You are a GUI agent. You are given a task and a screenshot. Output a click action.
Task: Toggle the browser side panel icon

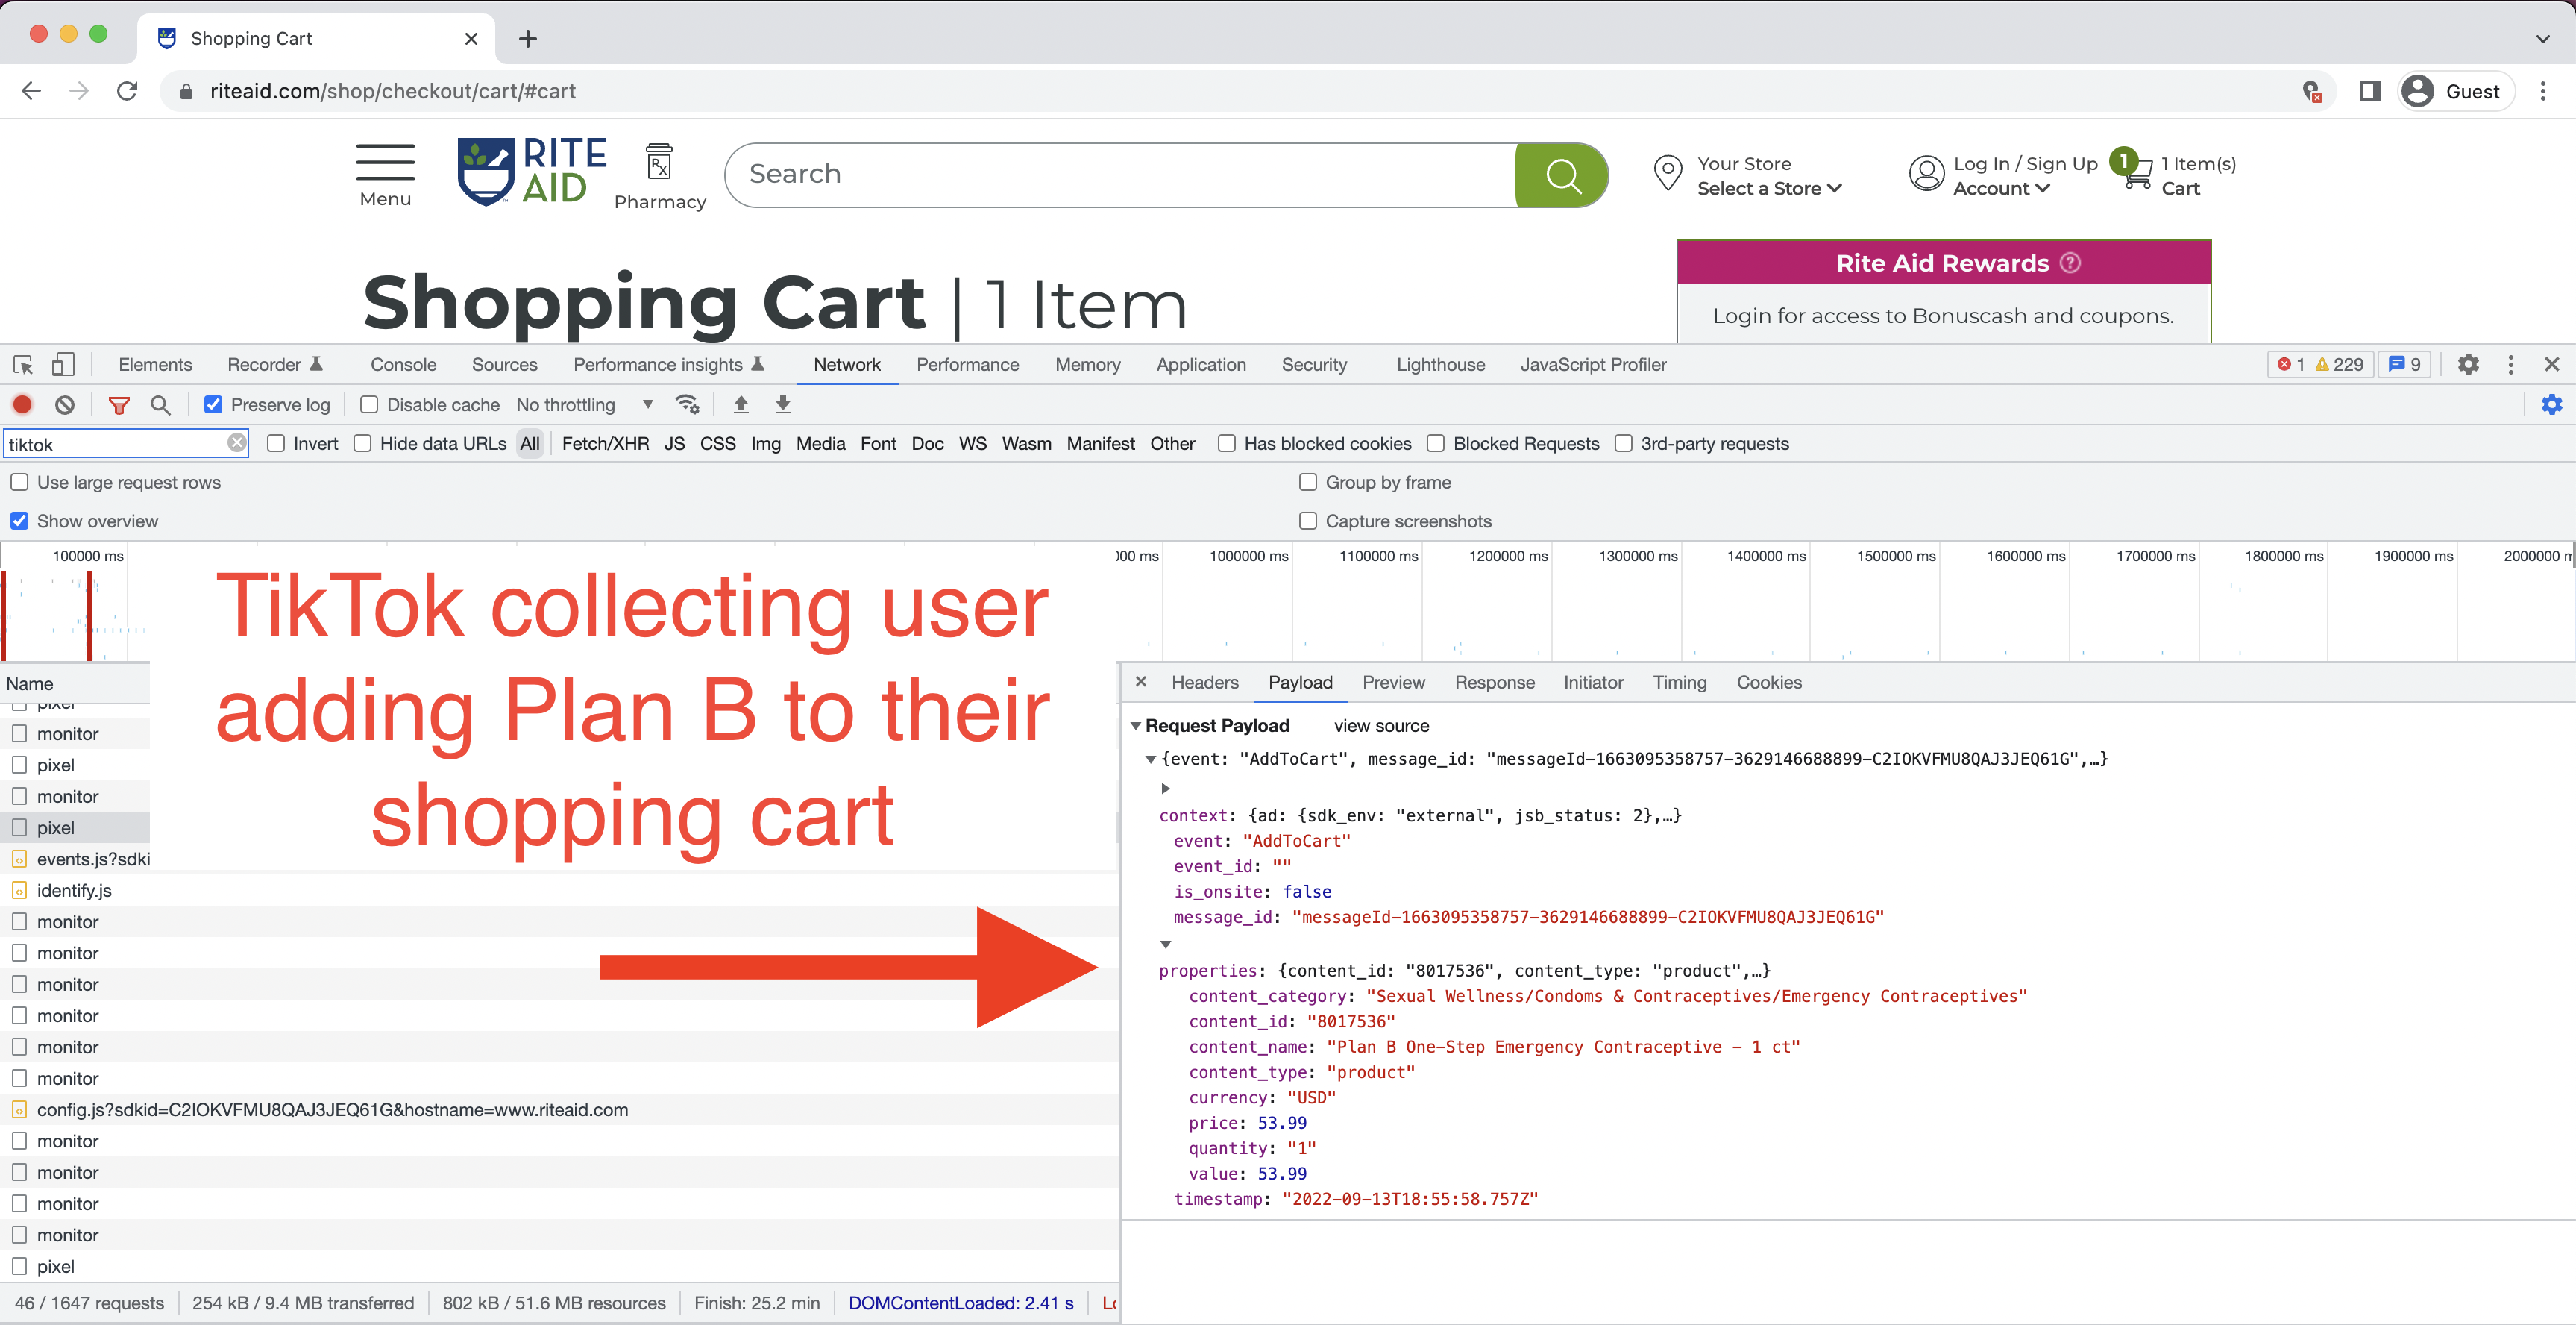(x=2370, y=91)
